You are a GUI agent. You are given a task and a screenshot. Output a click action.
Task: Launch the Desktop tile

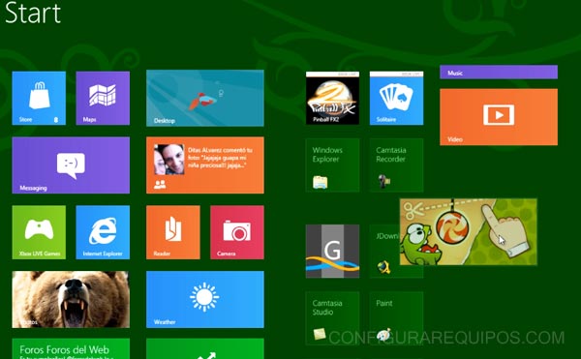point(205,98)
